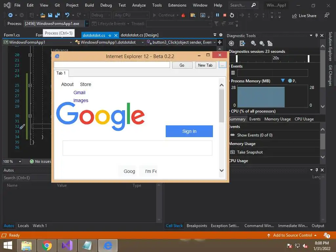Save current file with disk icon
336x252 pixels.
tap(50, 15)
